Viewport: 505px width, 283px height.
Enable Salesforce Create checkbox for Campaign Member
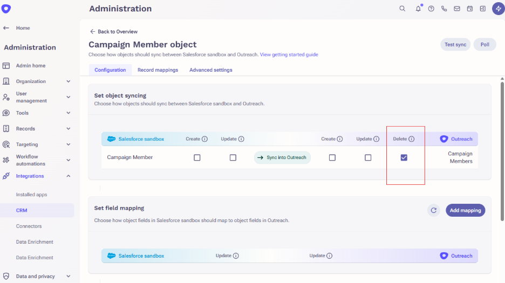[197, 157]
